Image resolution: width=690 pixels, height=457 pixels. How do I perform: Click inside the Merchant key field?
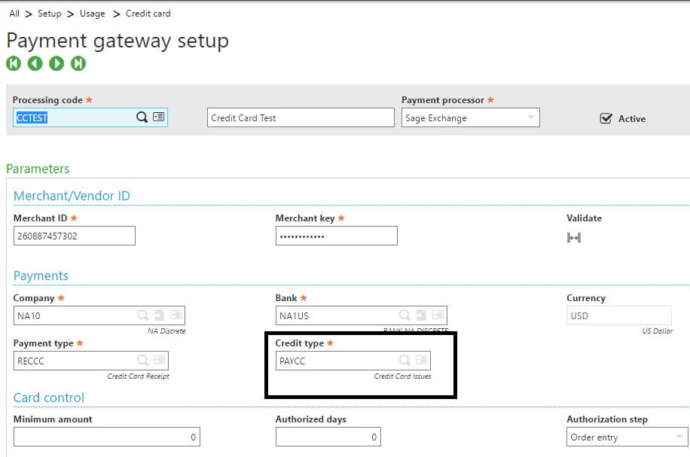click(336, 236)
